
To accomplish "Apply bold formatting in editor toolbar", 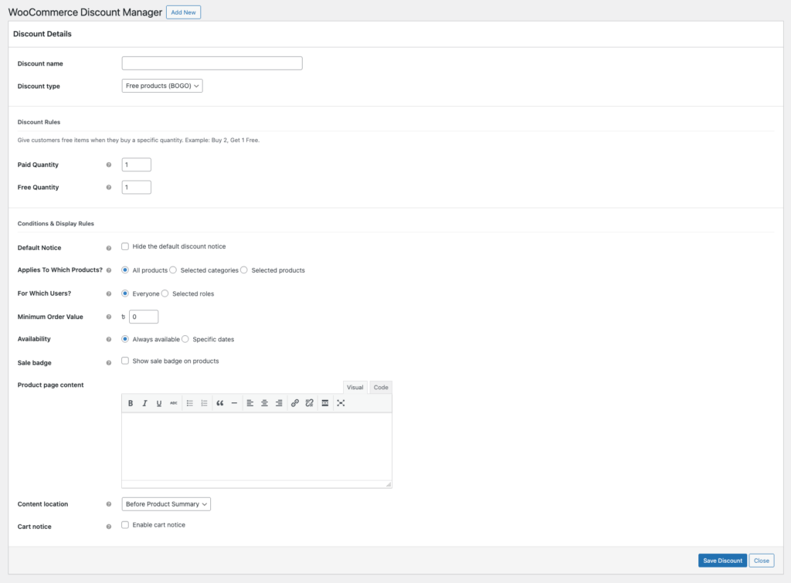I will coord(130,403).
